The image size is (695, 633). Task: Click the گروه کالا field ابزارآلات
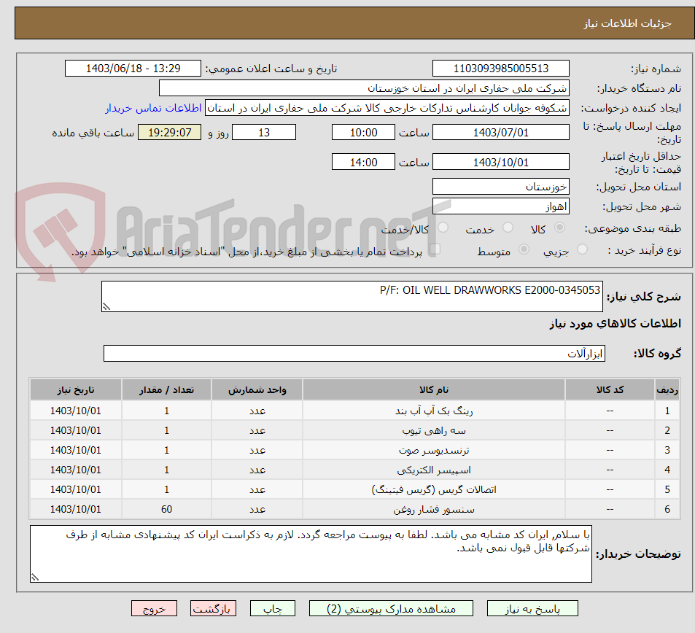(354, 353)
